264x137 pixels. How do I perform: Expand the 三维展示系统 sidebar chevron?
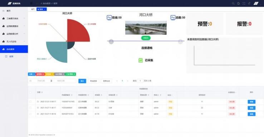tap(24, 18)
